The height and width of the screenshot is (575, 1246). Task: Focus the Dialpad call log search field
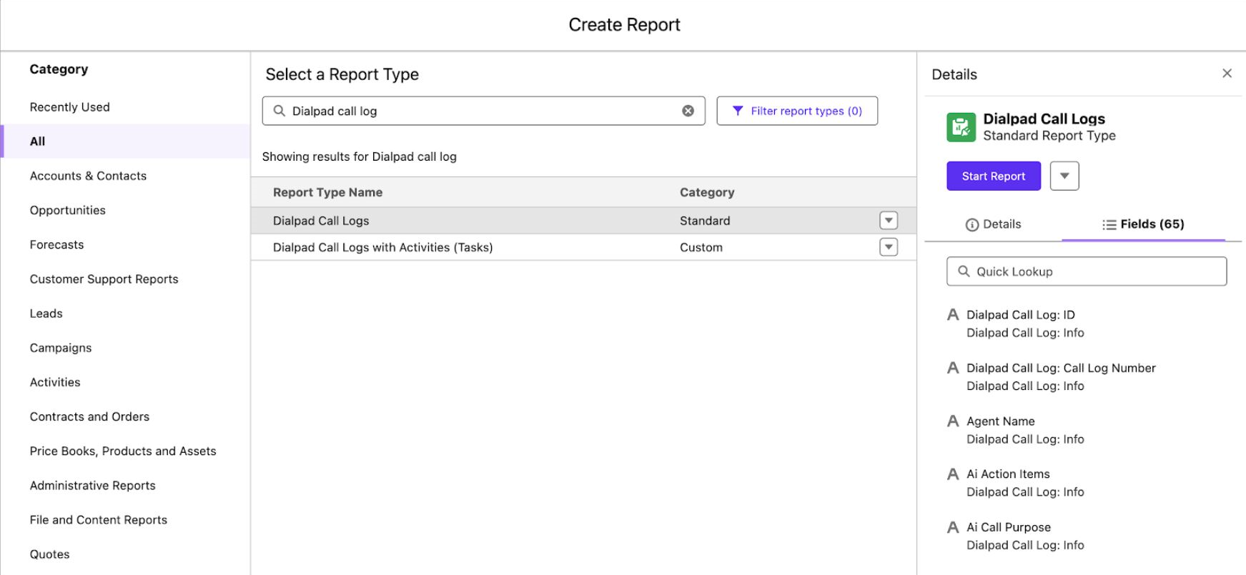click(484, 111)
